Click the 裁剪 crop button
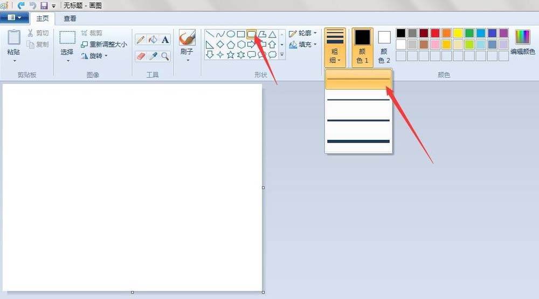The width and height of the screenshot is (539, 299). (x=92, y=33)
